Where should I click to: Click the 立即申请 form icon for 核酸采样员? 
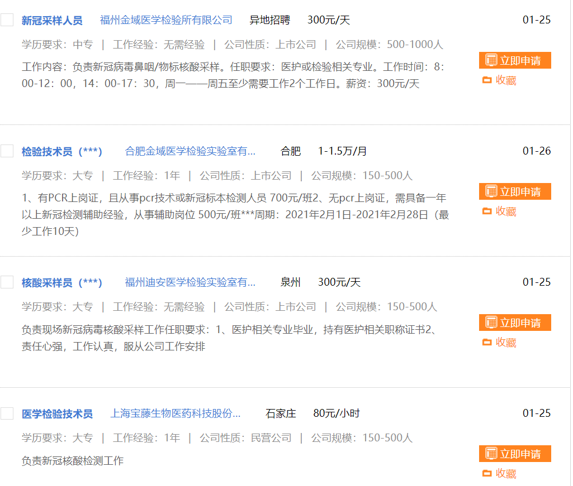click(x=491, y=323)
